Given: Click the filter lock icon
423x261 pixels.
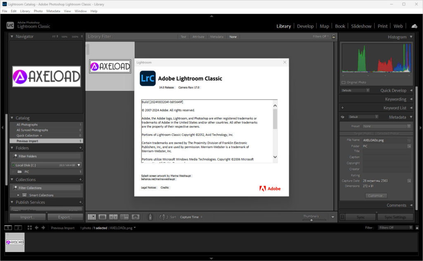Looking at the screenshot, I should [333, 37].
